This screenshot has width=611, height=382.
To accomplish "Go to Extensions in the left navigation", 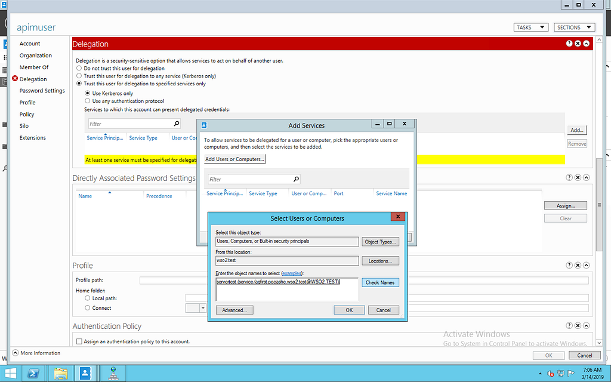I will [32, 138].
